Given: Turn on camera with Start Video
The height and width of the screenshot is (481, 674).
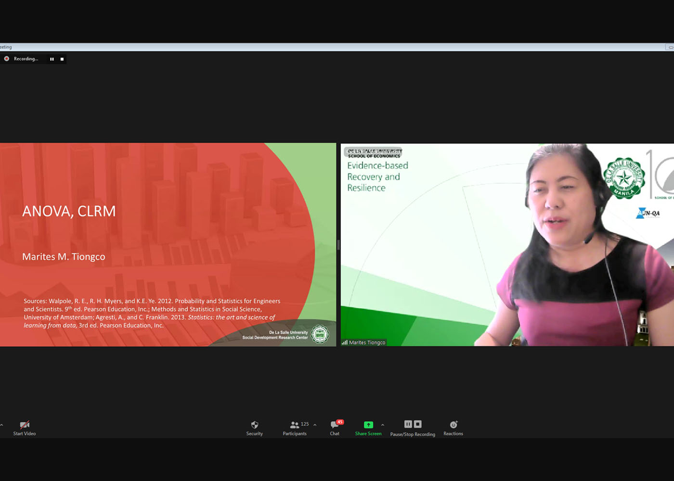Looking at the screenshot, I should point(25,425).
